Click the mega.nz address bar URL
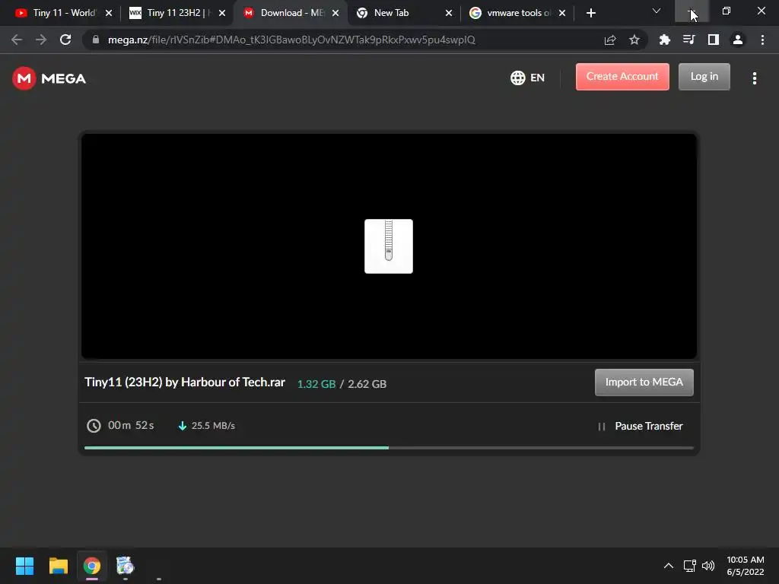The height and width of the screenshot is (584, 779). [291, 40]
